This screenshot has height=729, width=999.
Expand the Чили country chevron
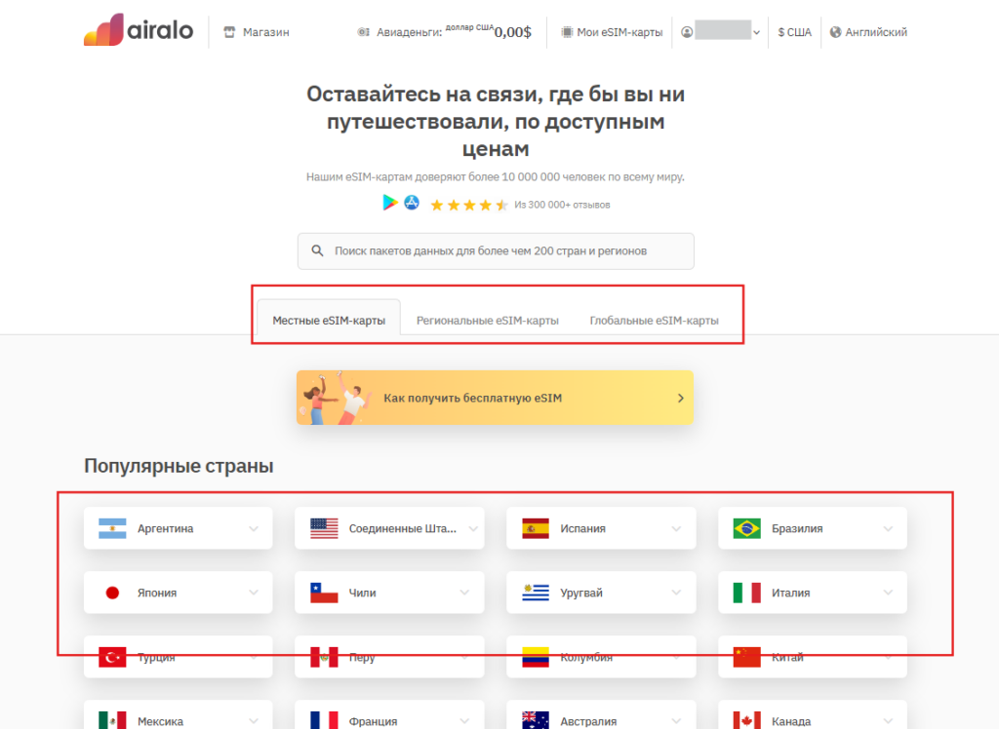(x=464, y=593)
